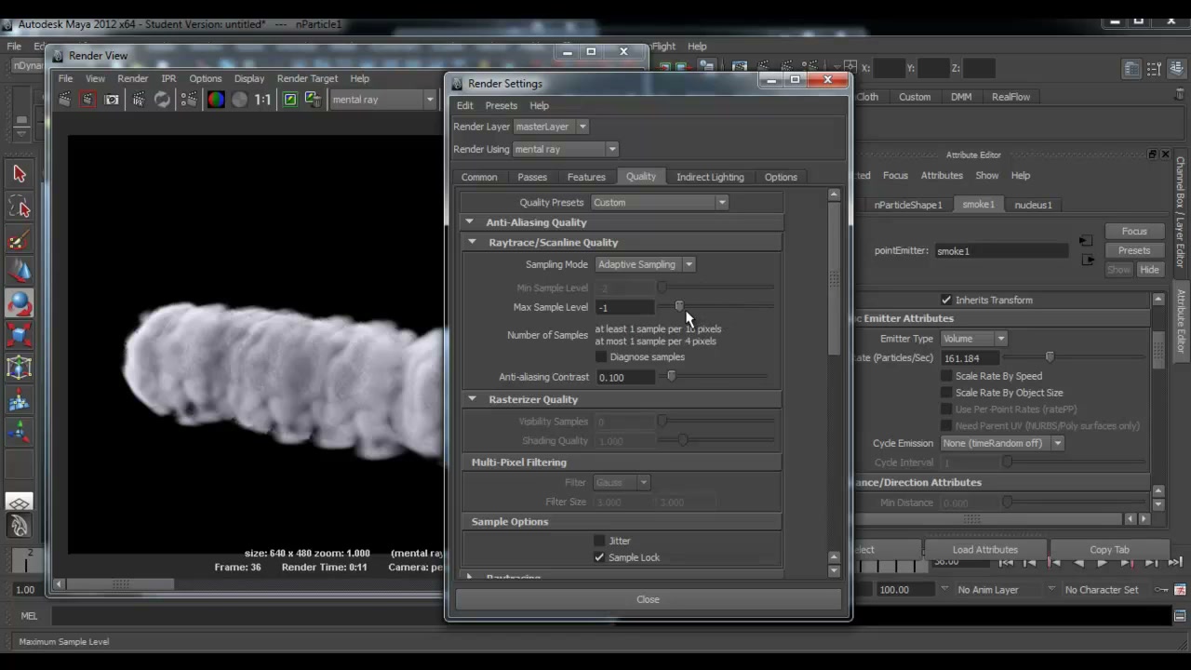This screenshot has width=1191, height=670.
Task: Select the Lasso select tool in toolbox
Action: point(19,207)
